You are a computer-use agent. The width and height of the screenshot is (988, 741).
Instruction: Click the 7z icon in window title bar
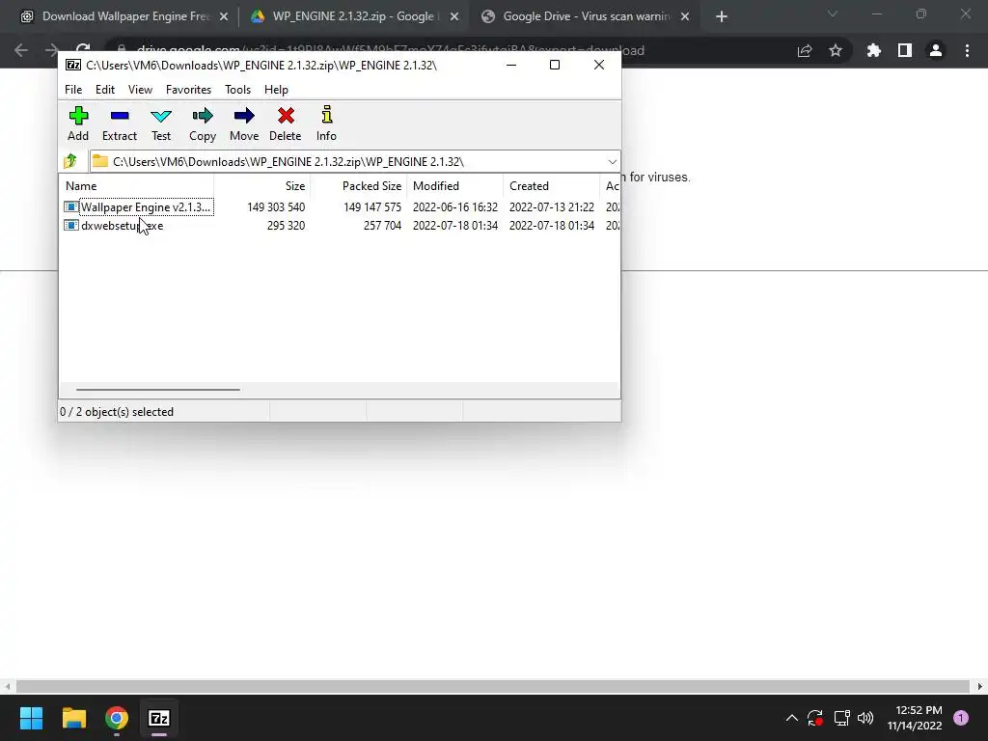pos(73,65)
